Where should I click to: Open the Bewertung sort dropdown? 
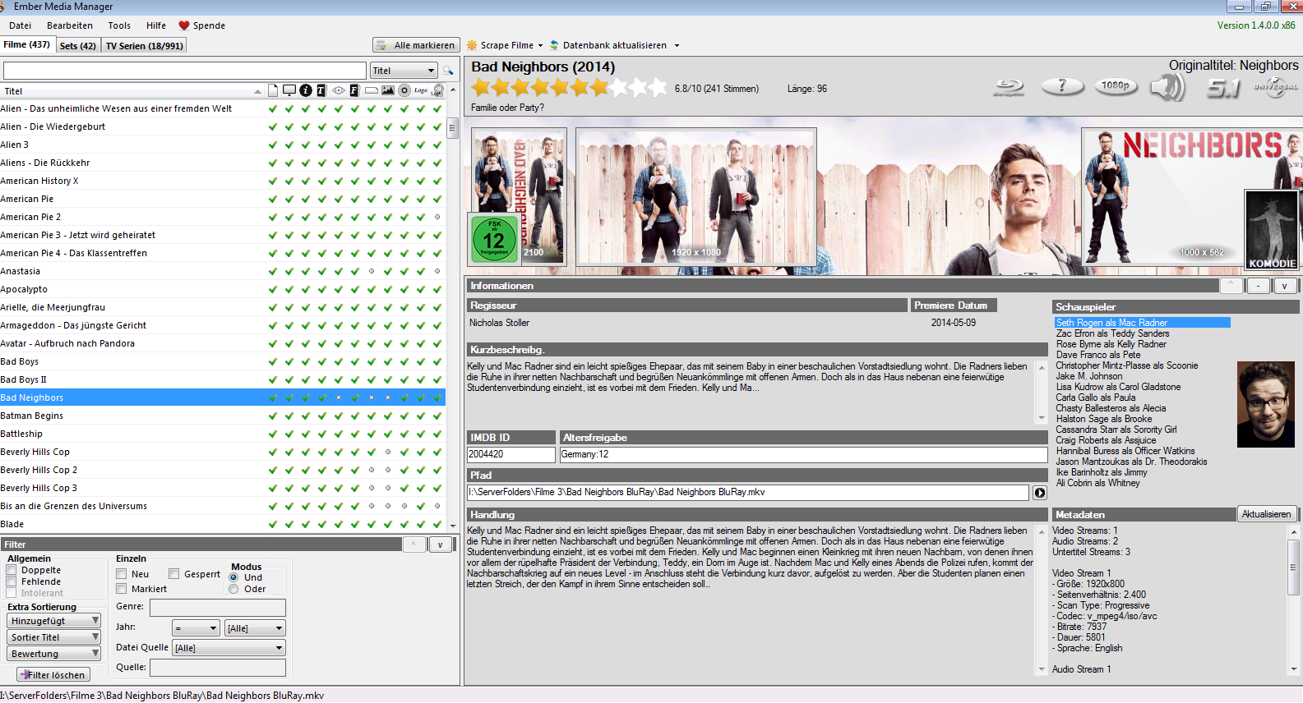[54, 654]
